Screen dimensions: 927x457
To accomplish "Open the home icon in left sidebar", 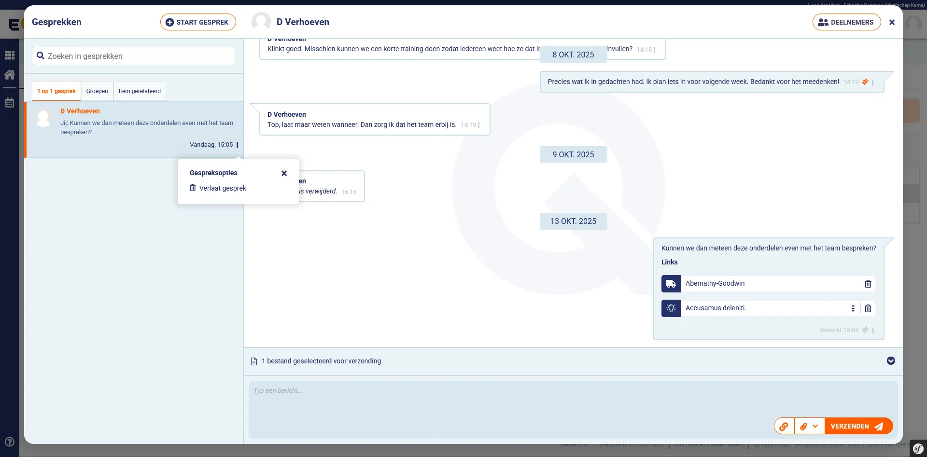I will 10,75.
